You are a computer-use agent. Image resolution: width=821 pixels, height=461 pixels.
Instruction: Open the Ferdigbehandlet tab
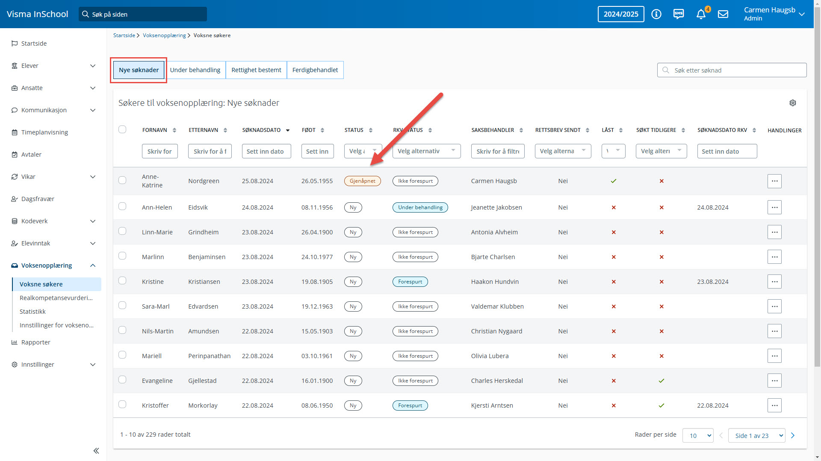coord(315,70)
